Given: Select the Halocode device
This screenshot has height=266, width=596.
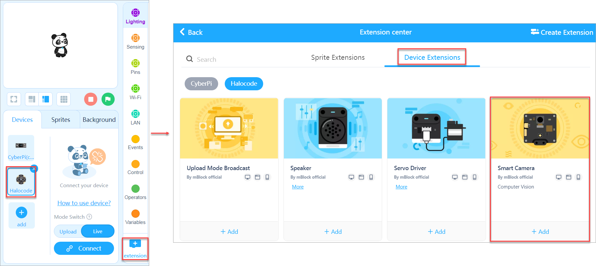Looking at the screenshot, I should tap(21, 182).
